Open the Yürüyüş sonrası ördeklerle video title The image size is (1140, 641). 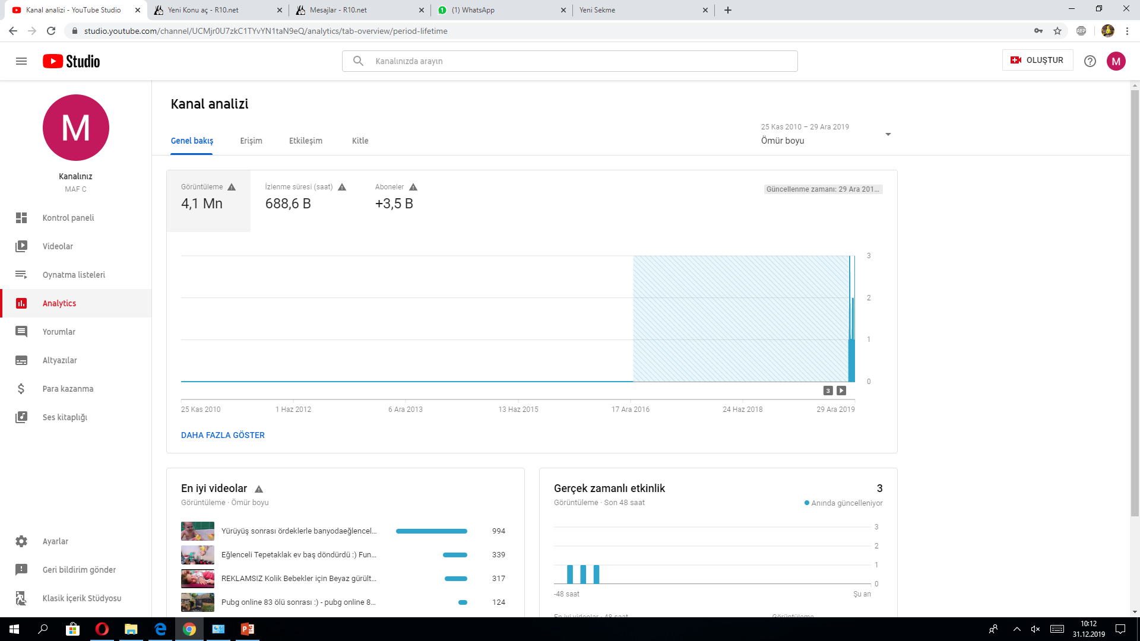[299, 531]
